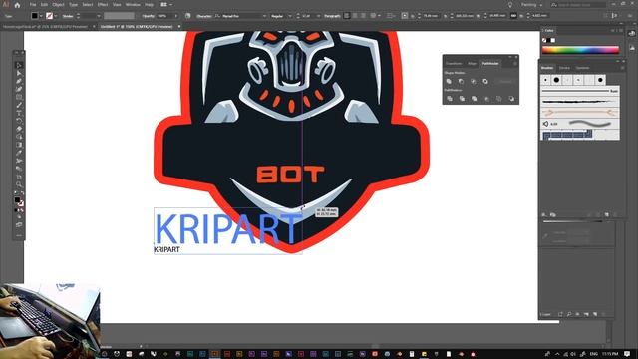Pick a color from the spectrum bar
This screenshot has height=359, width=638.
pos(580,50)
